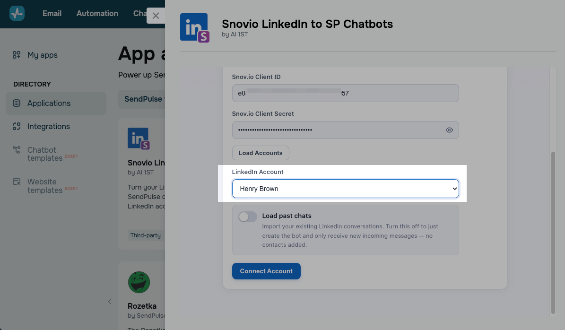
Task: Click the Load Accounts button
Action: 261,153
